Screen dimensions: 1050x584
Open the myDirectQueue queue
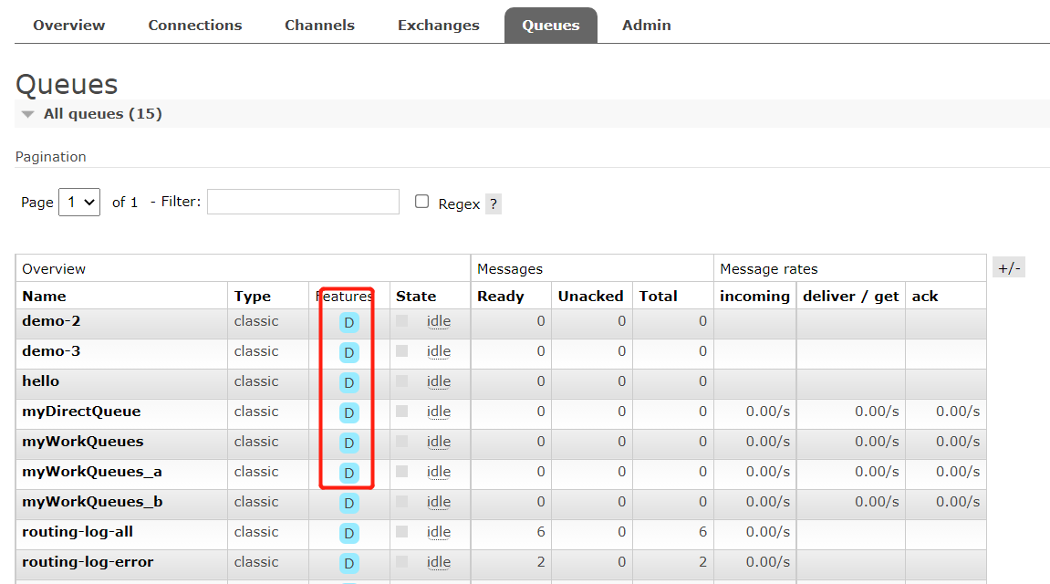click(x=82, y=412)
